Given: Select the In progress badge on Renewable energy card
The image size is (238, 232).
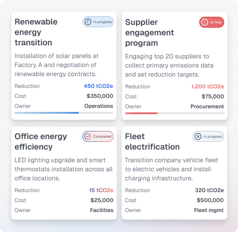Looking at the screenshot, I should 98,22.
